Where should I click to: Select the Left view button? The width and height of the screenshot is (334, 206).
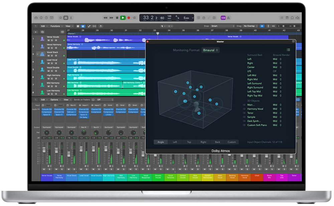click(x=175, y=142)
